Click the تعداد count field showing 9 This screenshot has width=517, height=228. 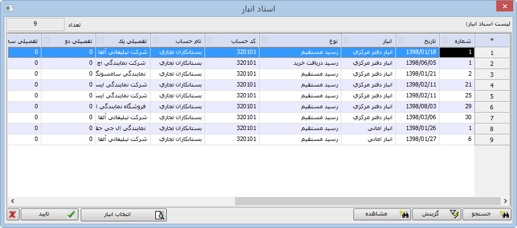pos(35,24)
